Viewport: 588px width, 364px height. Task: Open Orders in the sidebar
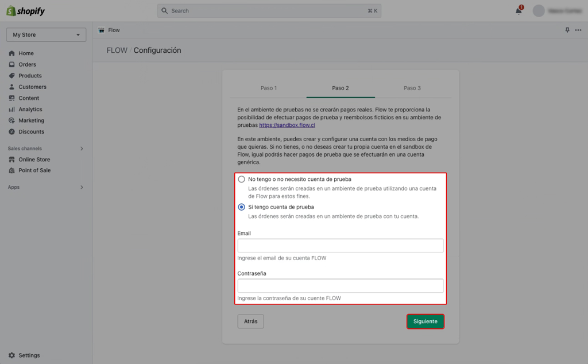click(28, 64)
